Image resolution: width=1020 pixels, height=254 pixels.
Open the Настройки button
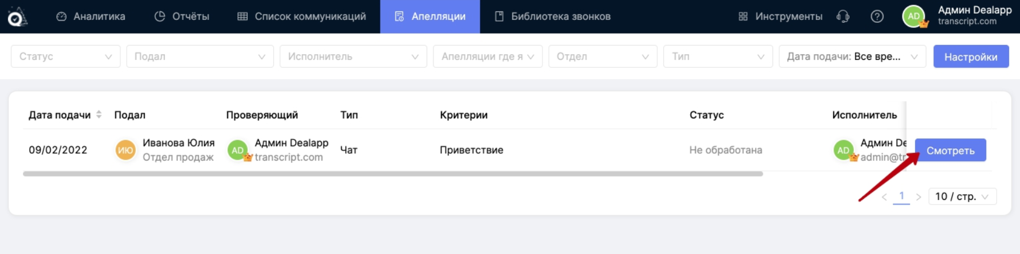pos(970,56)
